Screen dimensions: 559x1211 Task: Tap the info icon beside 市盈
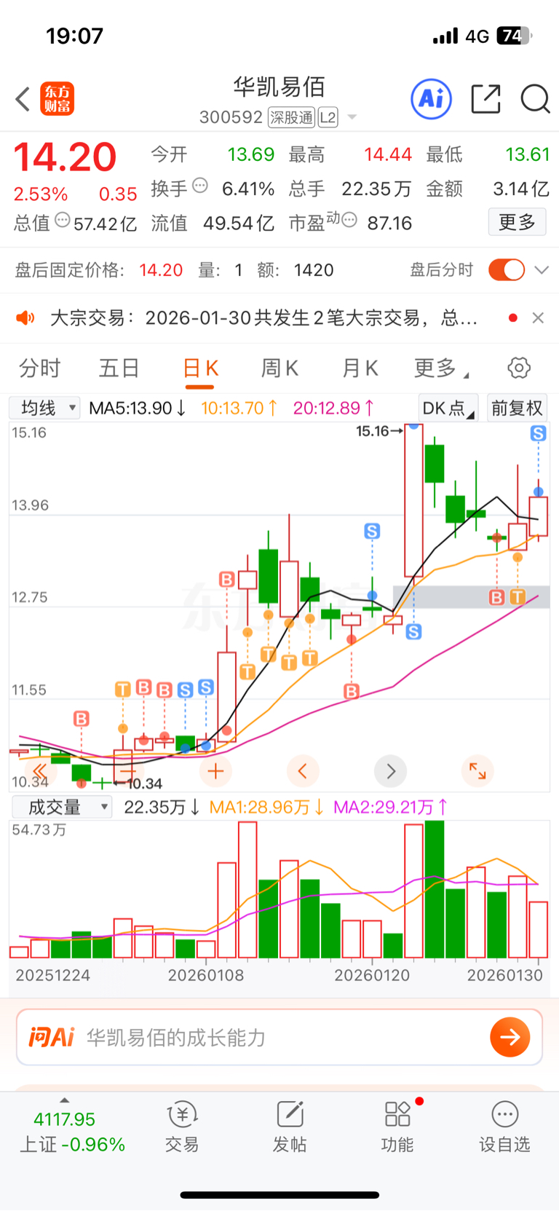pos(349,220)
